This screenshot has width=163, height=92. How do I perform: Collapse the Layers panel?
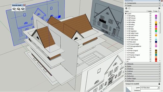point(126,6)
